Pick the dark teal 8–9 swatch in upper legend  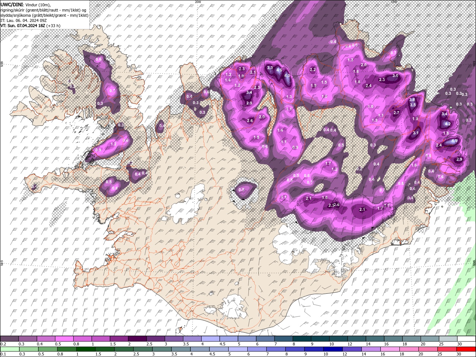(x=302, y=339)
